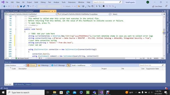Screen dimensions: 170x95
Task: Click the Navigate Backward toolbar icon
Action: pyautogui.click(x=4, y=6)
